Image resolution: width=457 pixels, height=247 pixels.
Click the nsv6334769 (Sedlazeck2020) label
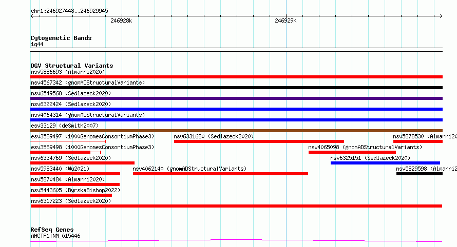coord(71,158)
